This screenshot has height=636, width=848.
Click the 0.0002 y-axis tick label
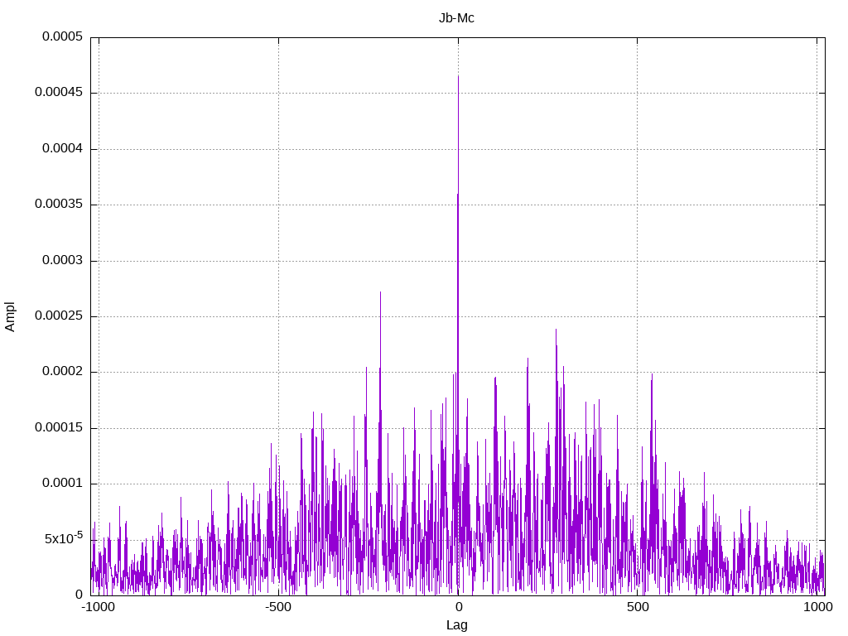(x=62, y=372)
